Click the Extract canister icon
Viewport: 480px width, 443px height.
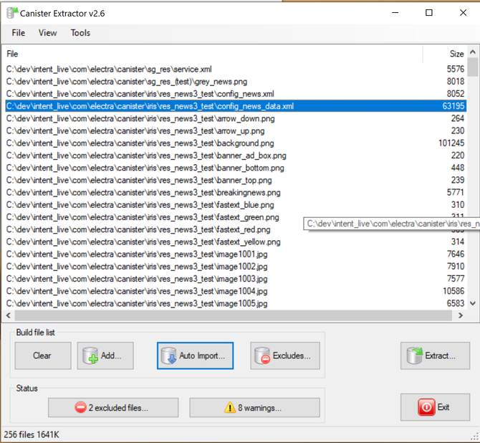coord(416,356)
